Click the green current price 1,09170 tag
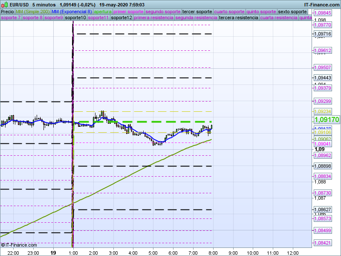The height and width of the screenshot is (256, 341). click(x=327, y=120)
